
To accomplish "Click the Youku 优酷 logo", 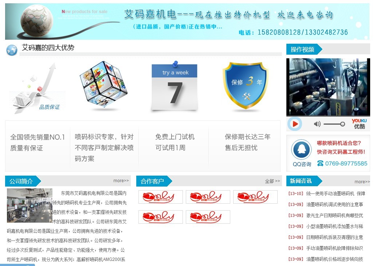I will 359,124.
